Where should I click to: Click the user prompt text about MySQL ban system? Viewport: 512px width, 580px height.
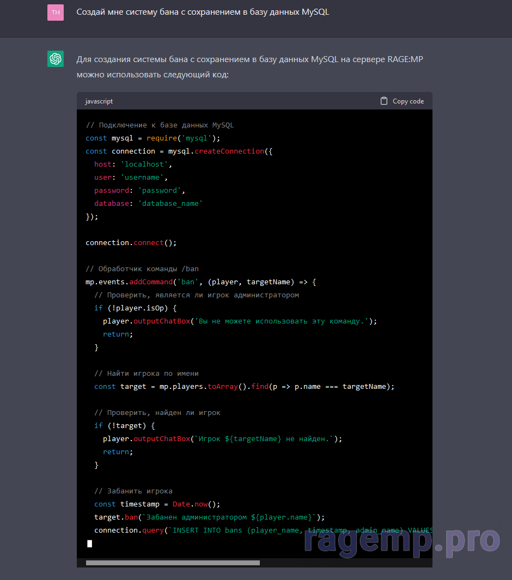click(x=203, y=12)
